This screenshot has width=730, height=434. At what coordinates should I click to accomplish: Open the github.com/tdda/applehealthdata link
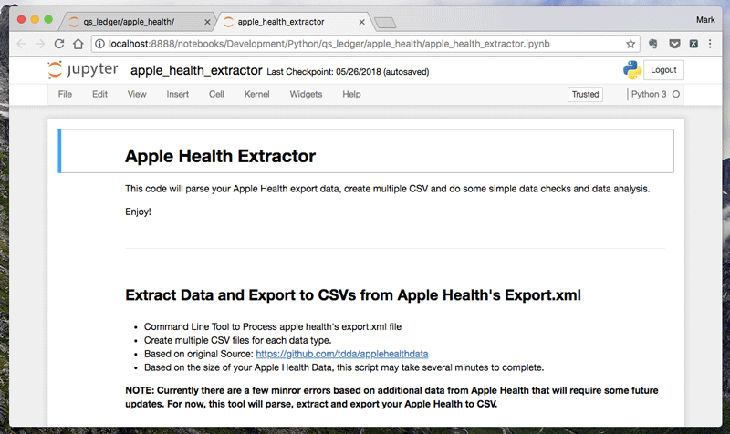click(341, 353)
